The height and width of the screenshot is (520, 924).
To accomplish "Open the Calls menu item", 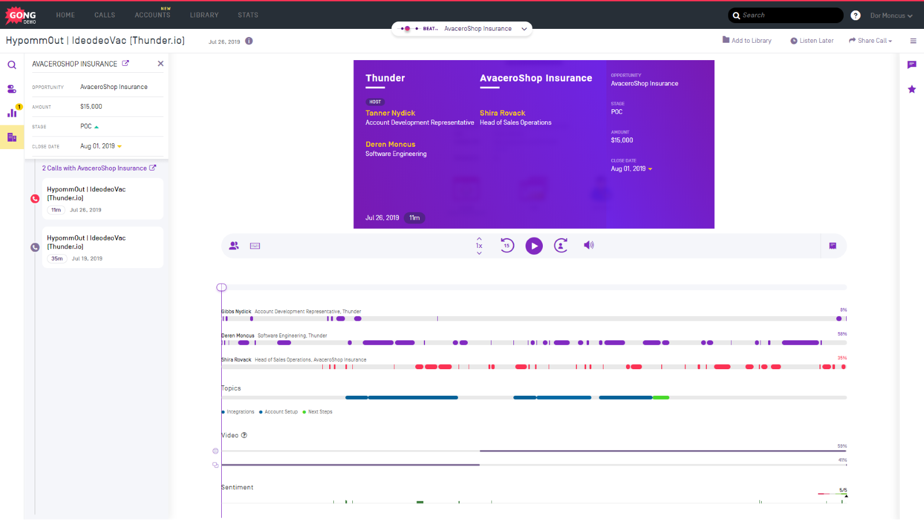I will point(105,15).
